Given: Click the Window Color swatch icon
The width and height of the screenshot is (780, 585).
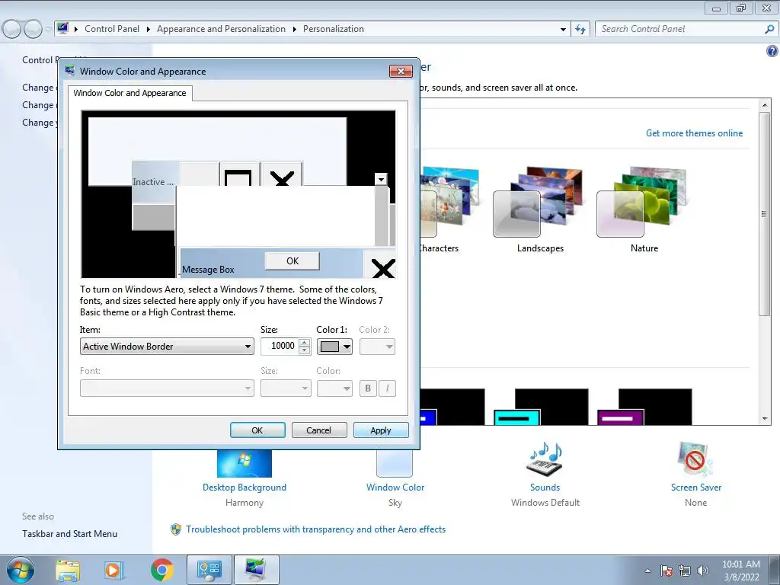Looking at the screenshot, I should (x=395, y=462).
